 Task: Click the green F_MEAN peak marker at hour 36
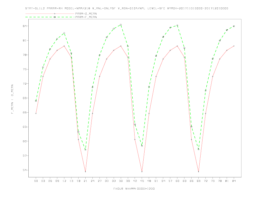pos(121,25)
